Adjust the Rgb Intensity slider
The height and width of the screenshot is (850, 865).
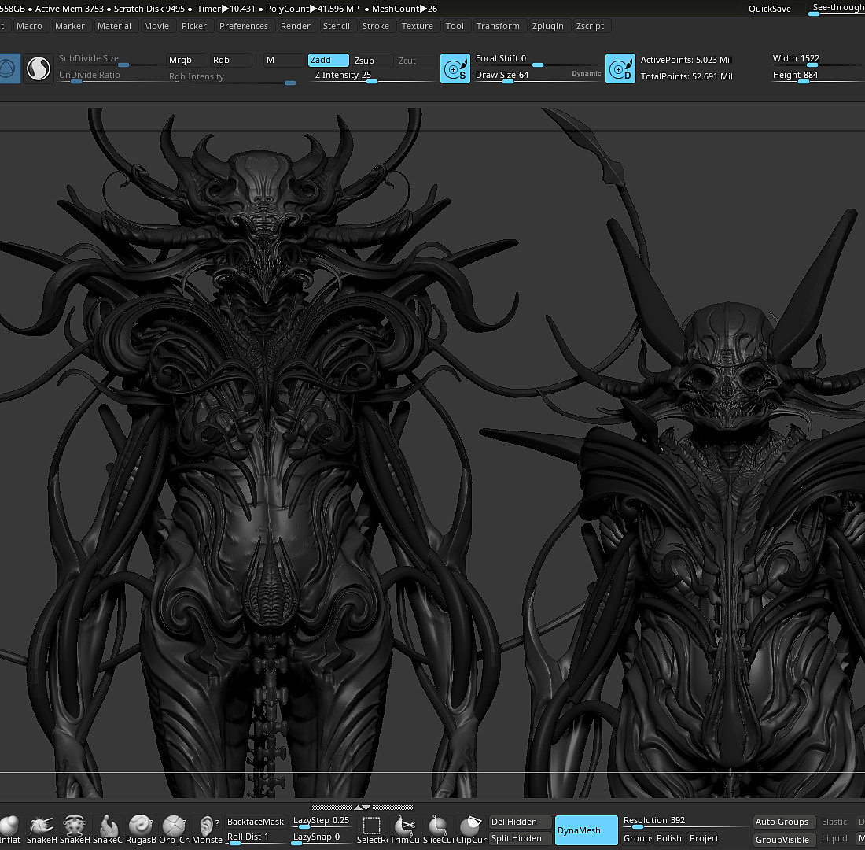click(x=231, y=77)
